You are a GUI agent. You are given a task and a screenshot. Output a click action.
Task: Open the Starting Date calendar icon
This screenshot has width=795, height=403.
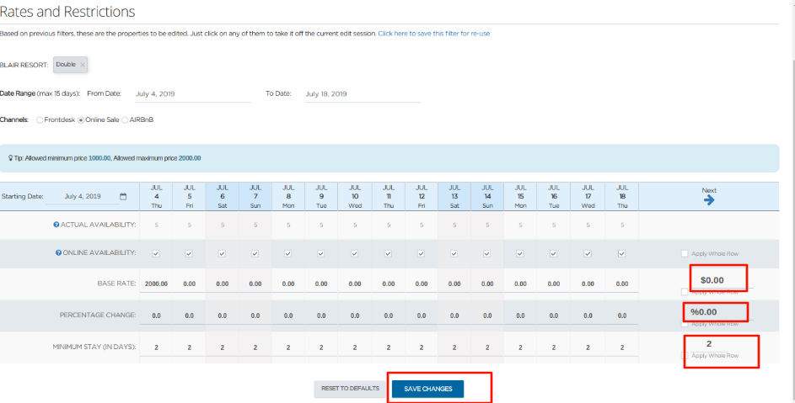[x=123, y=196]
